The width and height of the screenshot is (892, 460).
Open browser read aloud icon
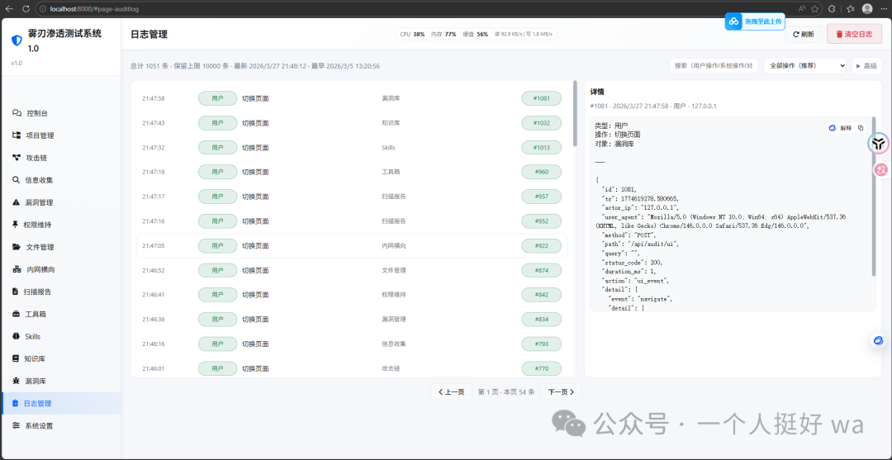tap(801, 8)
